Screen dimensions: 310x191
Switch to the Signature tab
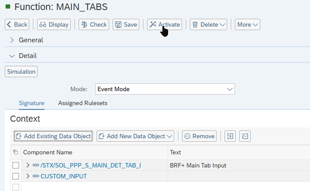tap(31, 103)
